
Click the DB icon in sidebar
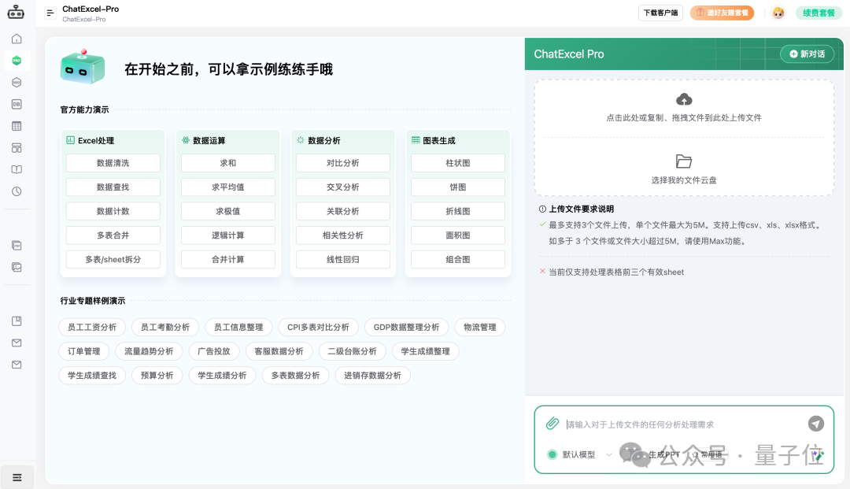click(x=17, y=104)
